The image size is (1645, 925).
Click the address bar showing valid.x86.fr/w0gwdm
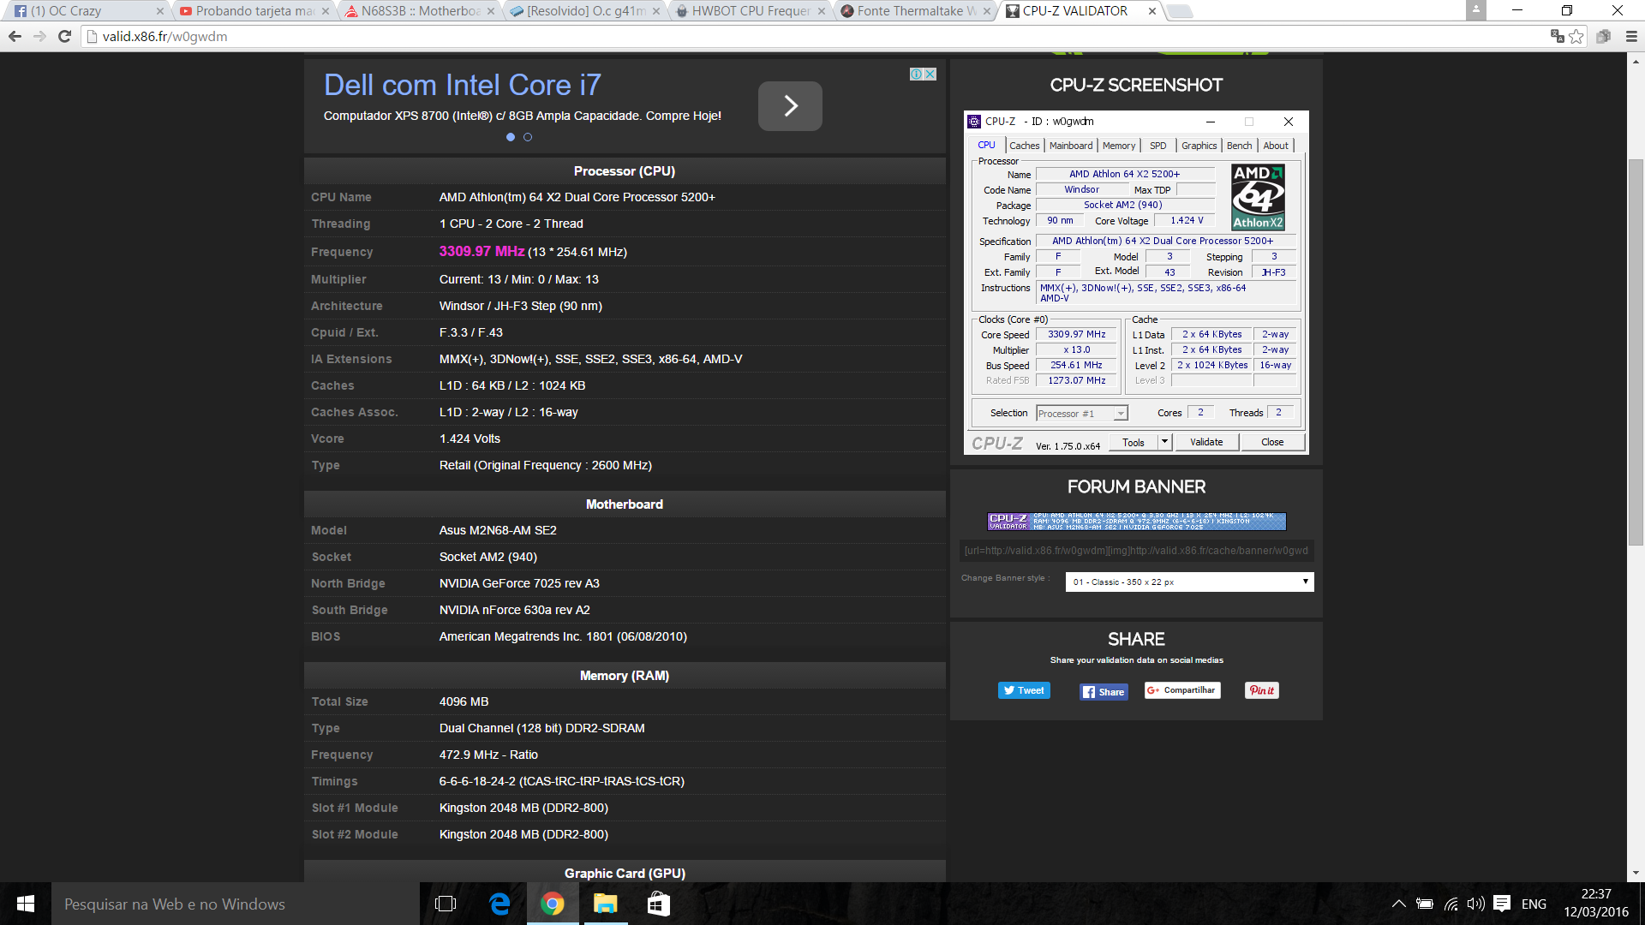click(x=814, y=36)
